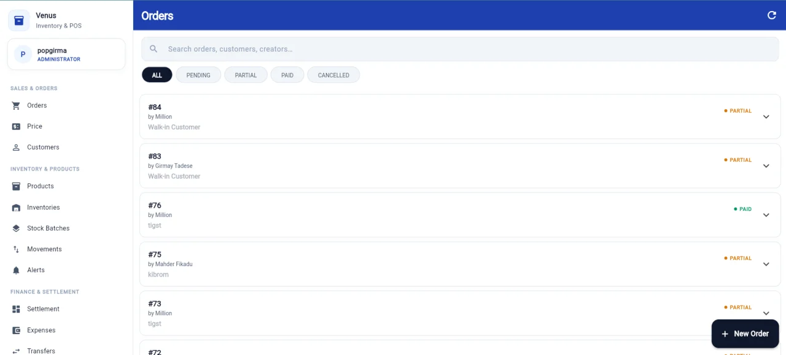Click the Transfers swap icon
This screenshot has height=355, width=786.
(x=16, y=351)
